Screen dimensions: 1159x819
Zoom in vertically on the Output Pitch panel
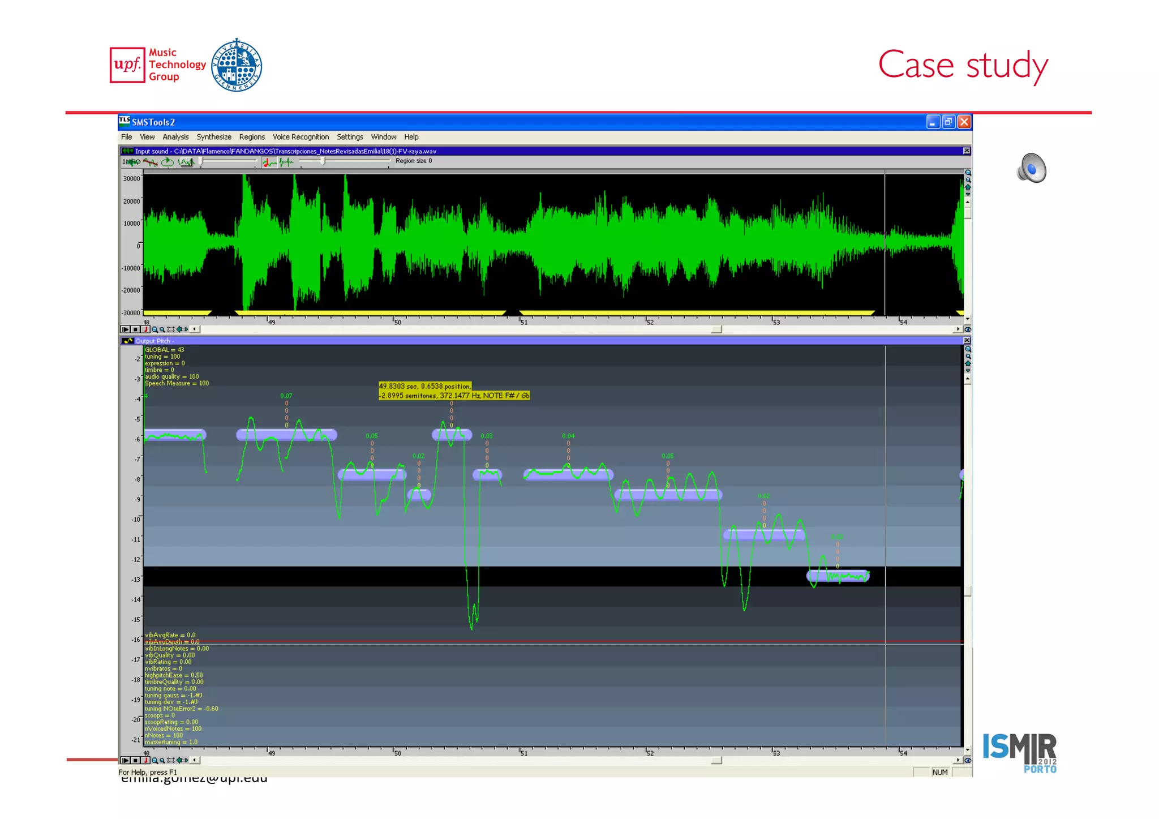[x=968, y=349]
